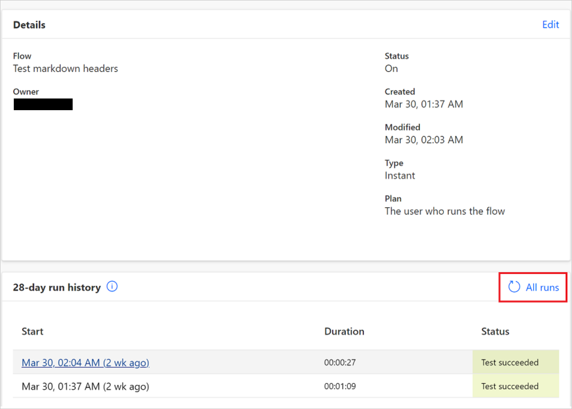Click the refresh icon next to All runs
The width and height of the screenshot is (572, 409).
(514, 287)
